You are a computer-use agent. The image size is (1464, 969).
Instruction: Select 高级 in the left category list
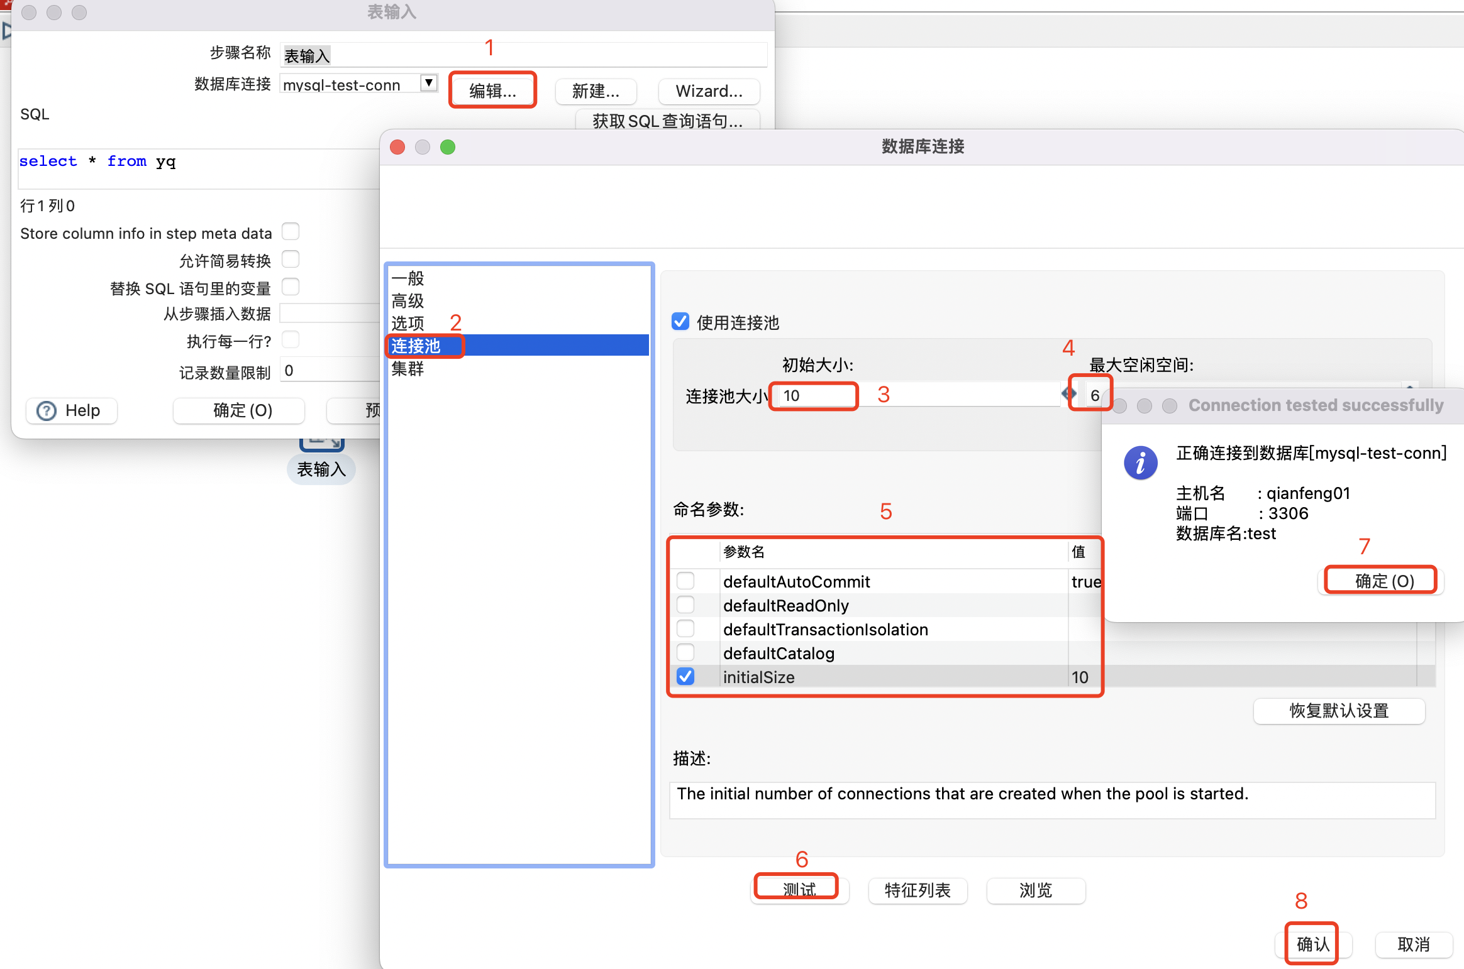(408, 300)
